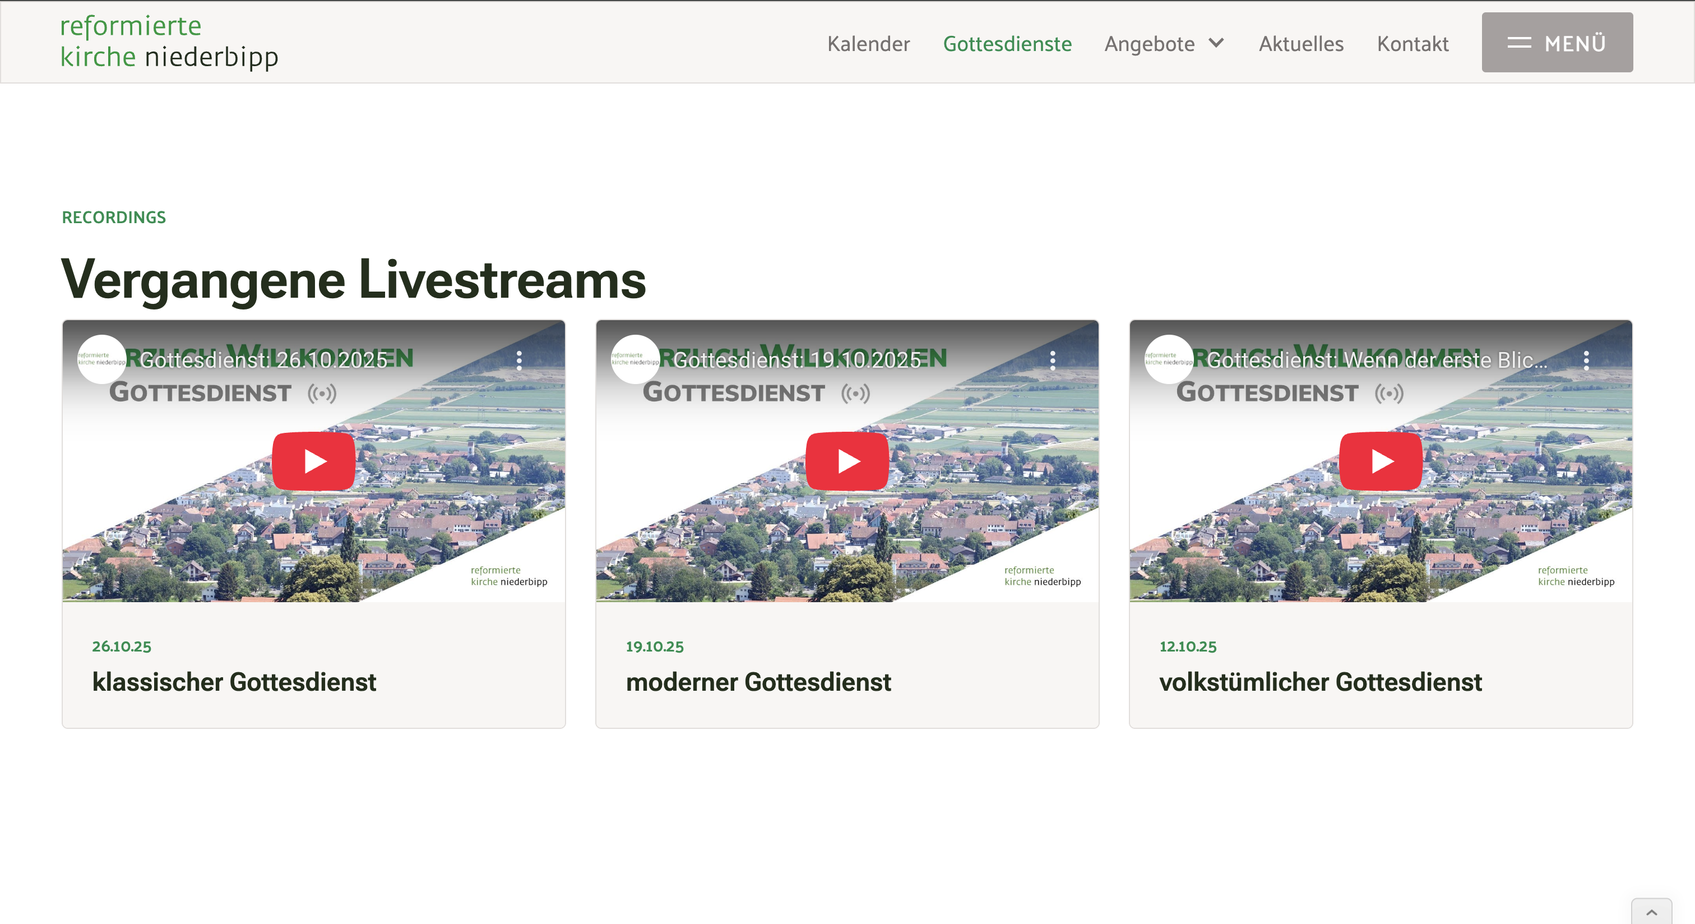The width and height of the screenshot is (1695, 924).
Task: Open video title Gottesdienst: 26.10.2025
Action: [263, 360]
